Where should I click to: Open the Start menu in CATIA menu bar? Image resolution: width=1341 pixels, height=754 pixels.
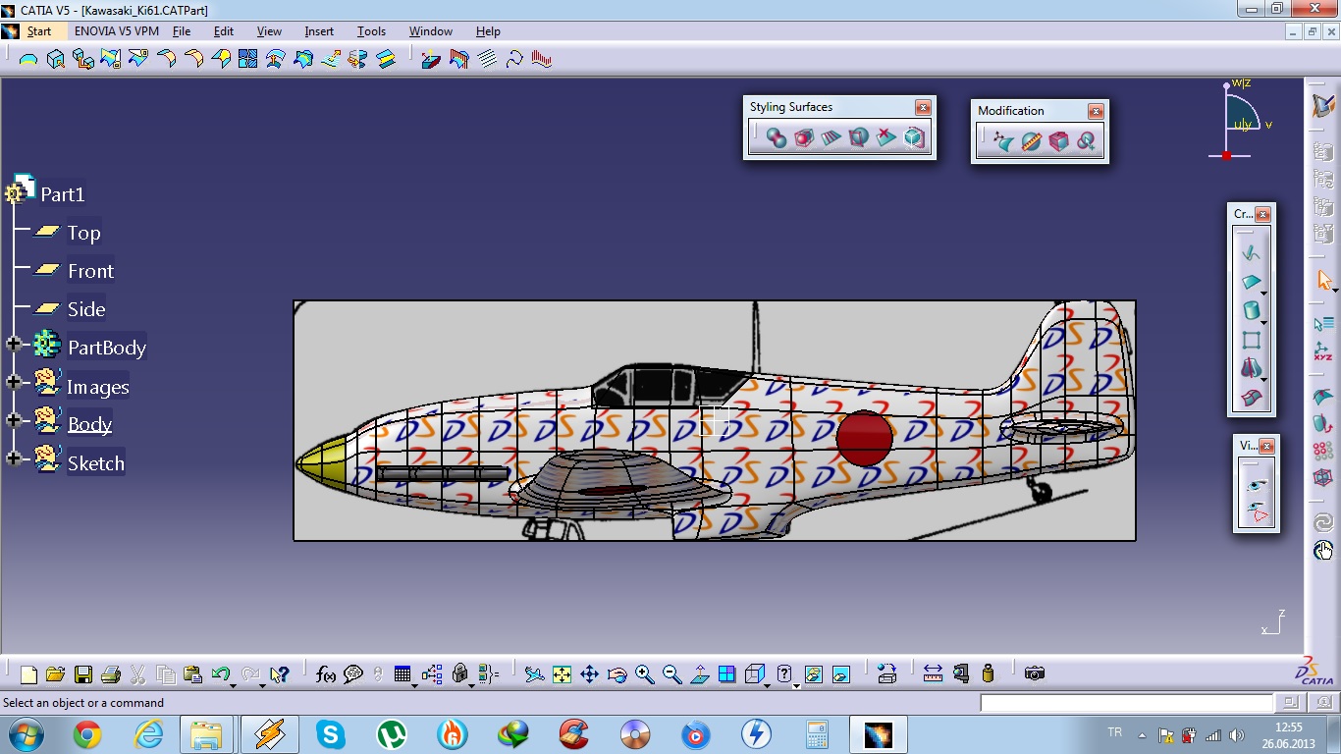pyautogui.click(x=39, y=31)
